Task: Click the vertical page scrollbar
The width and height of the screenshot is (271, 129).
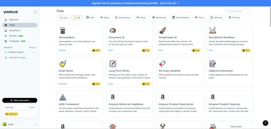Action: (x=270, y=17)
